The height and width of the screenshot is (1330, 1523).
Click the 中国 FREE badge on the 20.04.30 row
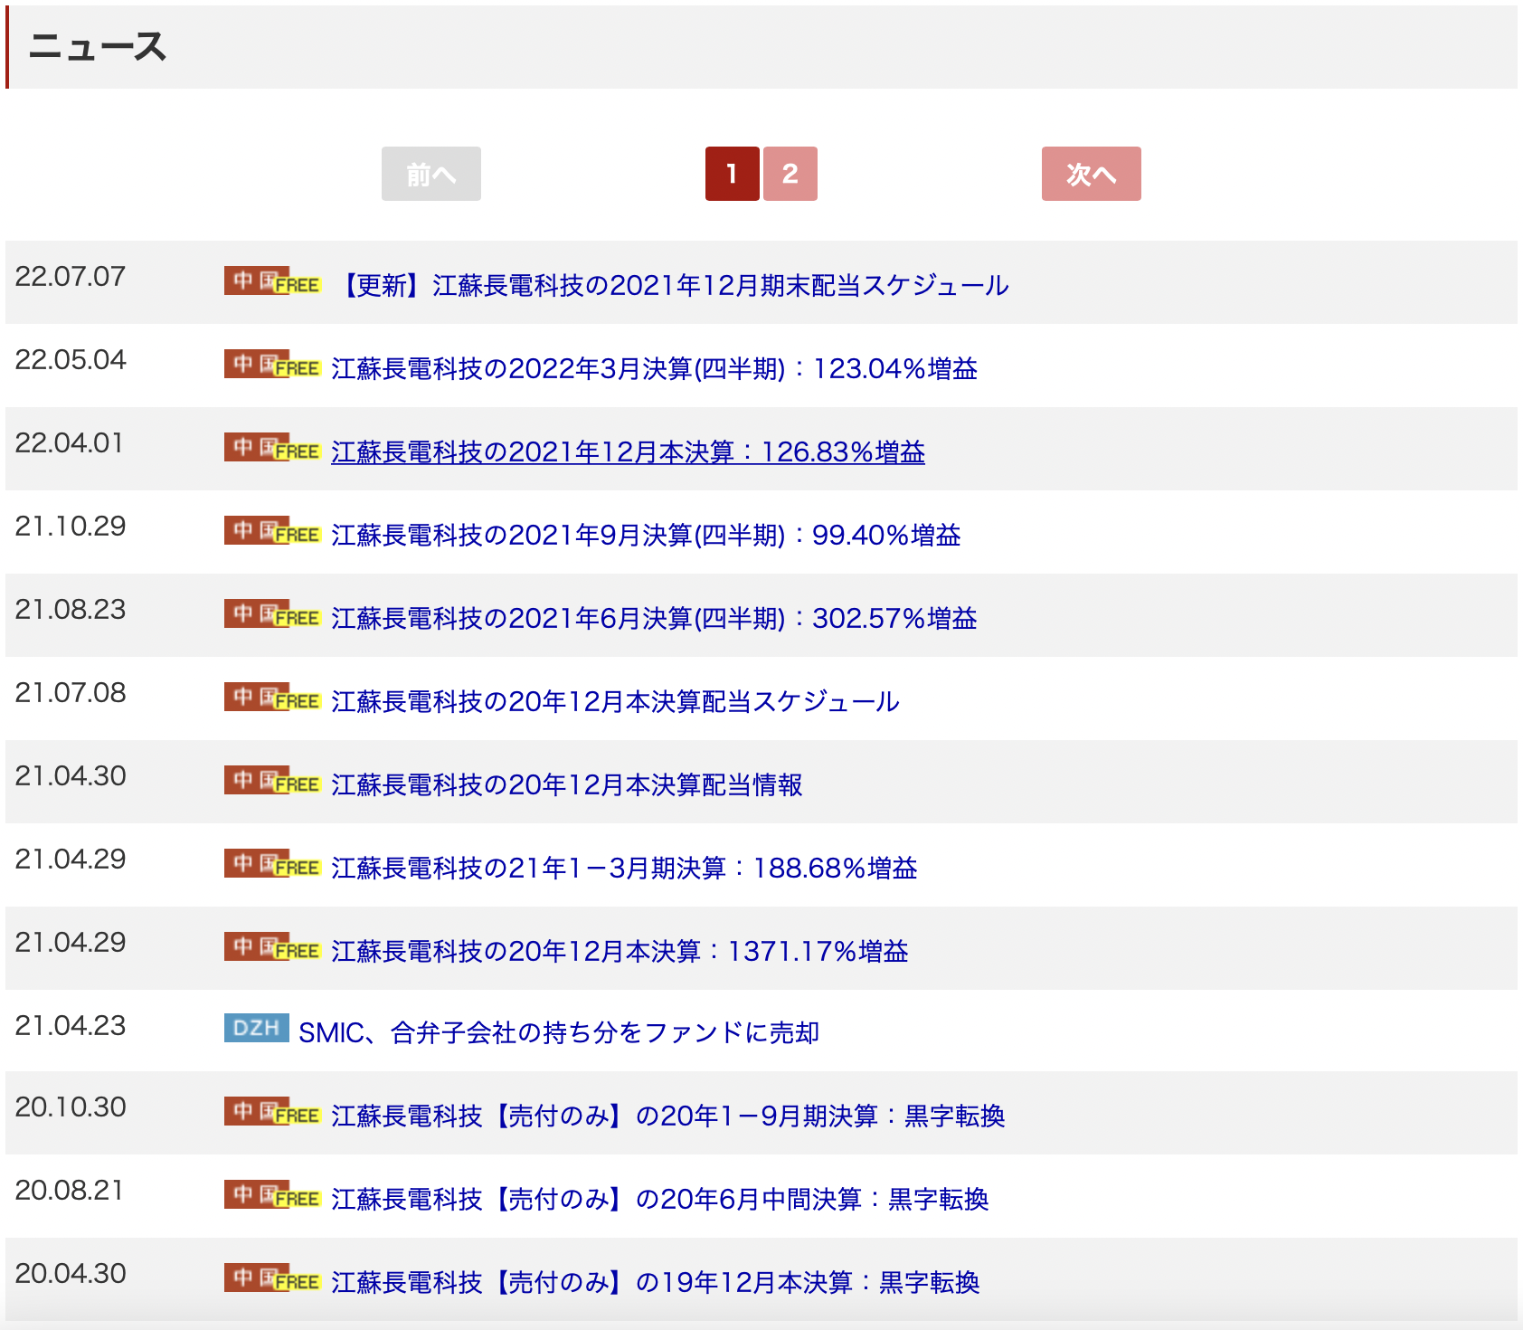point(272,1278)
